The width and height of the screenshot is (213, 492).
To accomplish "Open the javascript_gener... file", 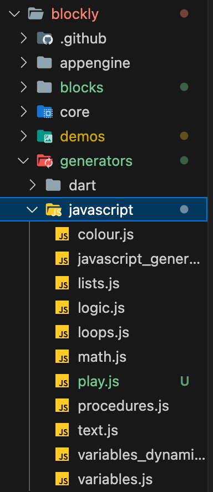I will click(139, 259).
